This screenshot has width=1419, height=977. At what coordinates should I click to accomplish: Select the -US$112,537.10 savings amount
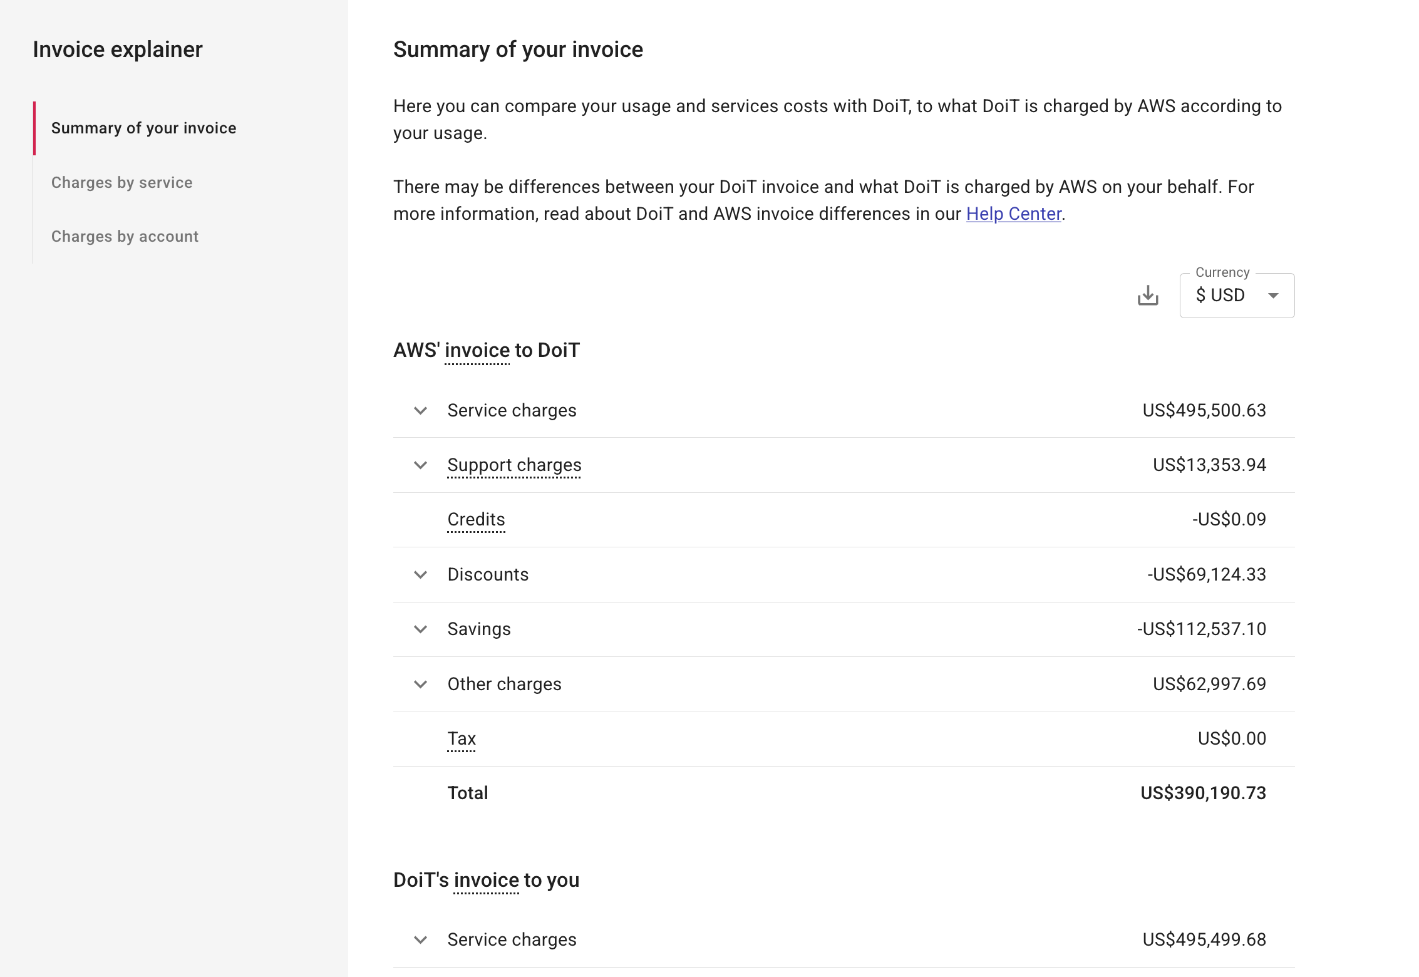coord(1202,629)
